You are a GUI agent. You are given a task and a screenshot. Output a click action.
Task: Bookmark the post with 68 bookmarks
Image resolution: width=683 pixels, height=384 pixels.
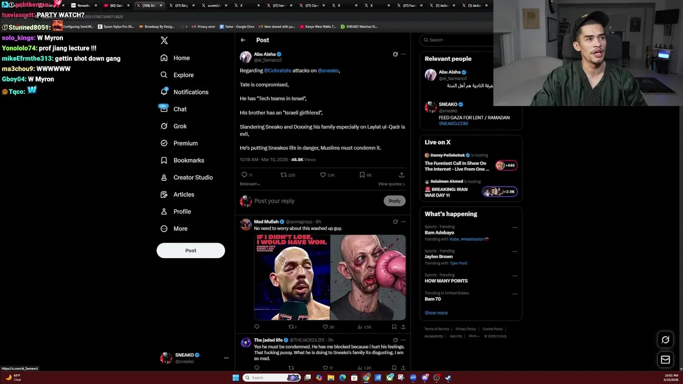tap(362, 174)
